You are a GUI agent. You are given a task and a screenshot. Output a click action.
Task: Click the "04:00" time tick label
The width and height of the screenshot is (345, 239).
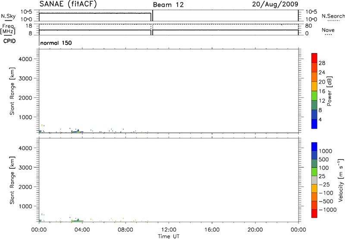point(82,230)
